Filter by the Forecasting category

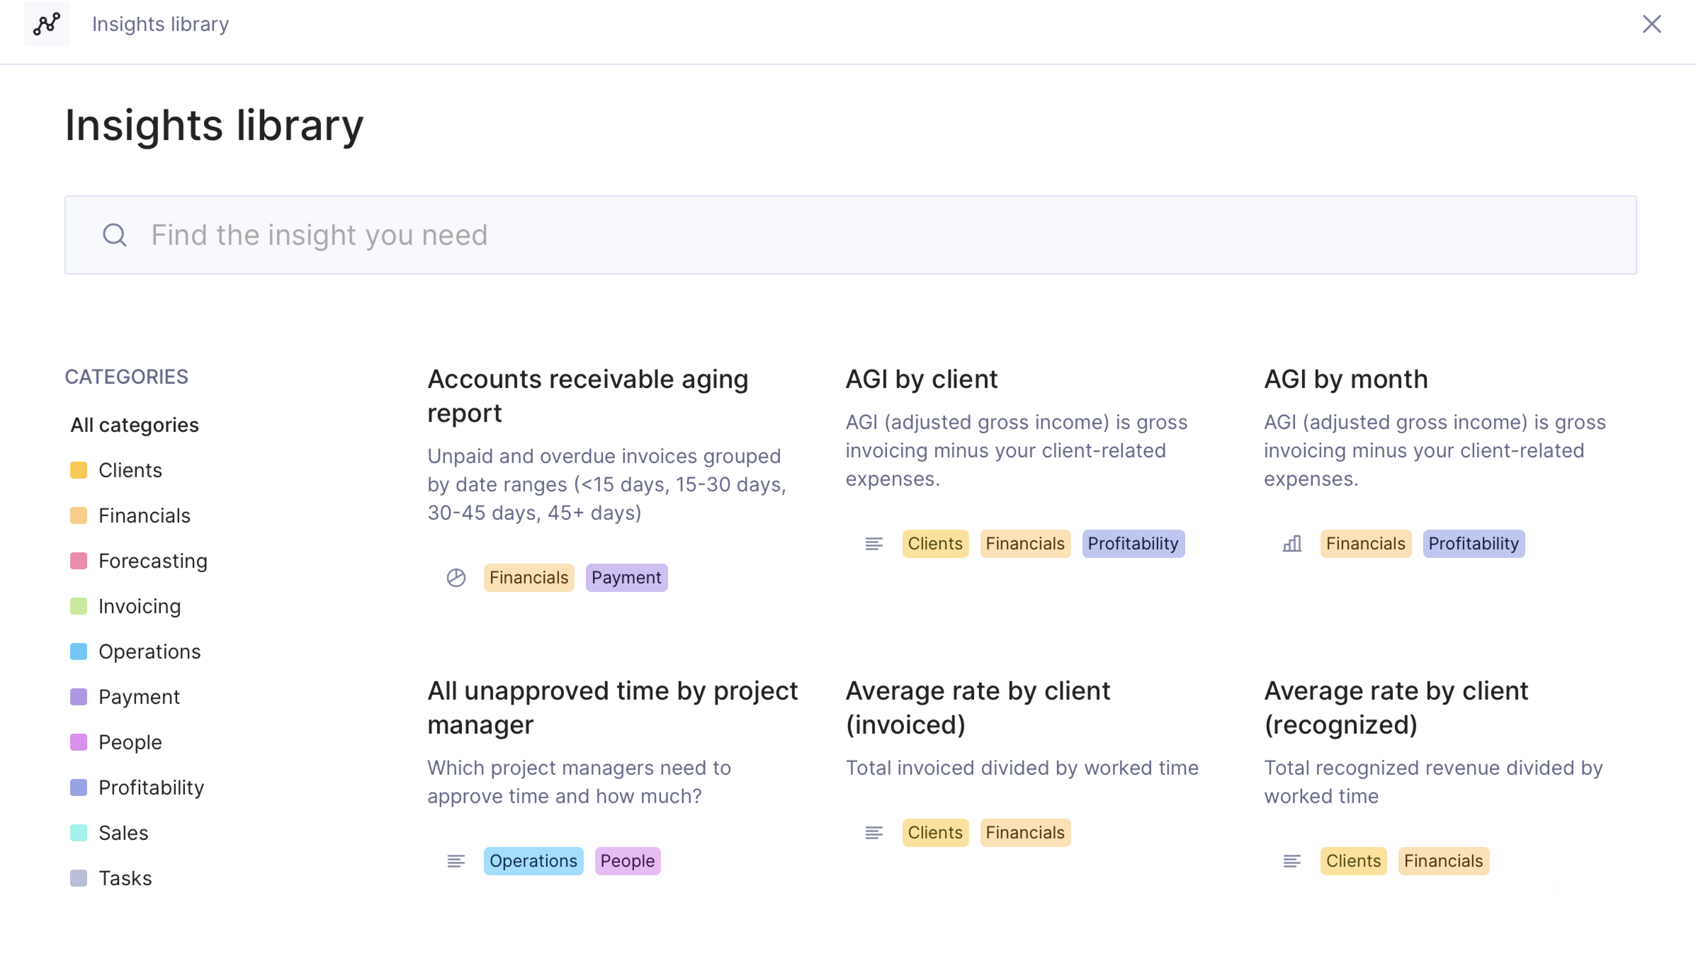pyautogui.click(x=153, y=561)
